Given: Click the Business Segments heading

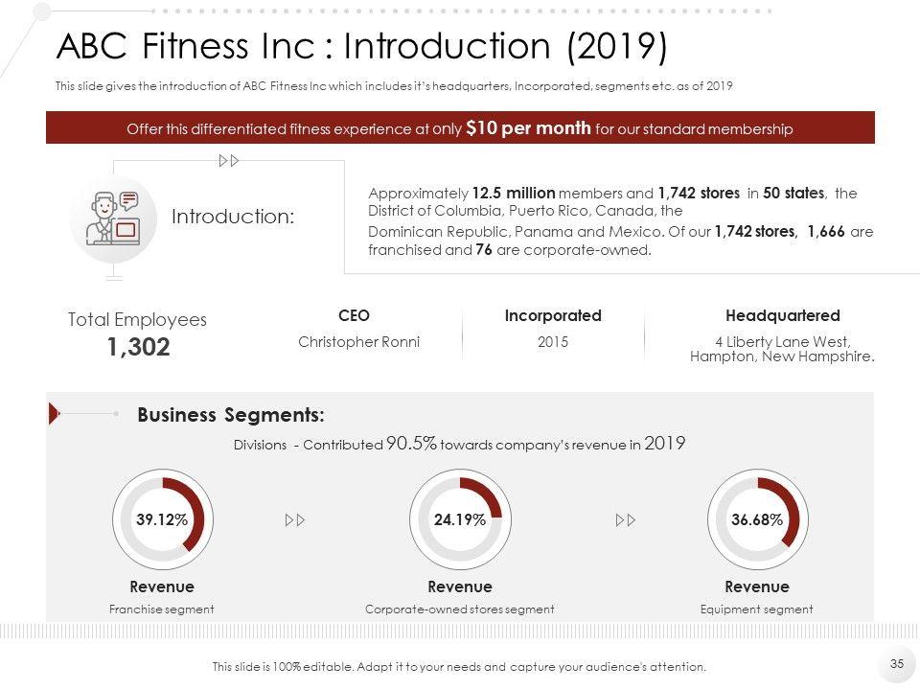Looking at the screenshot, I should coord(231,415).
